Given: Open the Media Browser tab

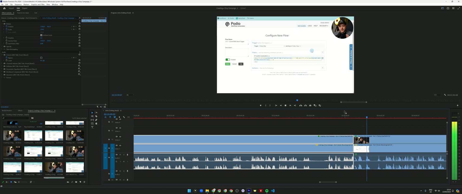Looking at the screenshot, I should click(x=7, y=110).
